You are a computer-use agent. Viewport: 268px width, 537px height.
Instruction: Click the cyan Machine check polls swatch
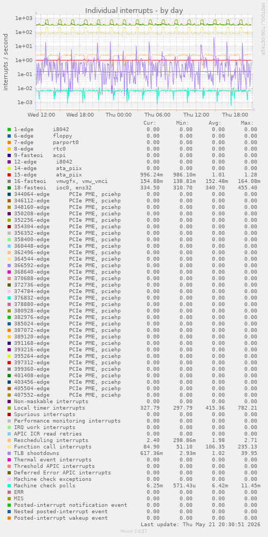(x=9, y=486)
